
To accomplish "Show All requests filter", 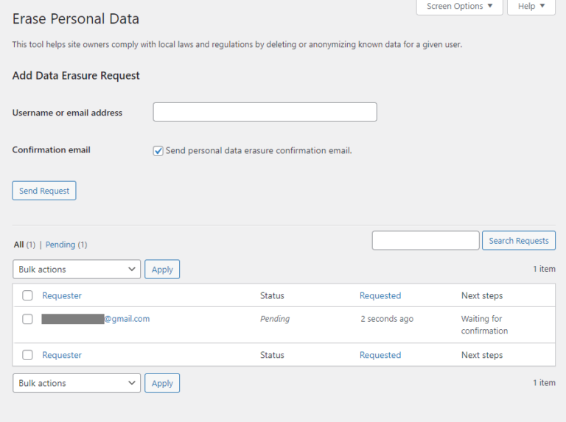I will click(x=18, y=245).
